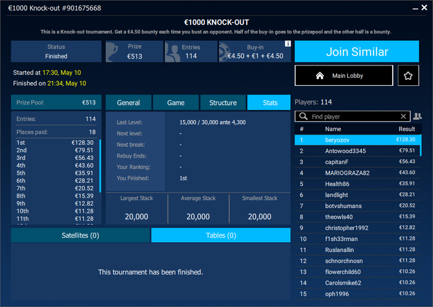Click the magnifier search icon
Screen dimensions: 433x307
303,116
